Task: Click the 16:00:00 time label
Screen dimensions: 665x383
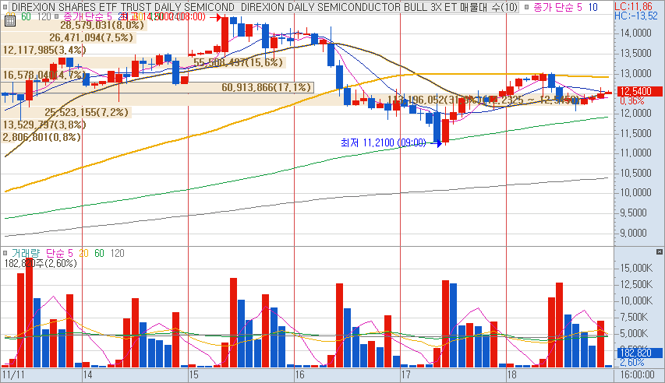Action: click(x=637, y=375)
